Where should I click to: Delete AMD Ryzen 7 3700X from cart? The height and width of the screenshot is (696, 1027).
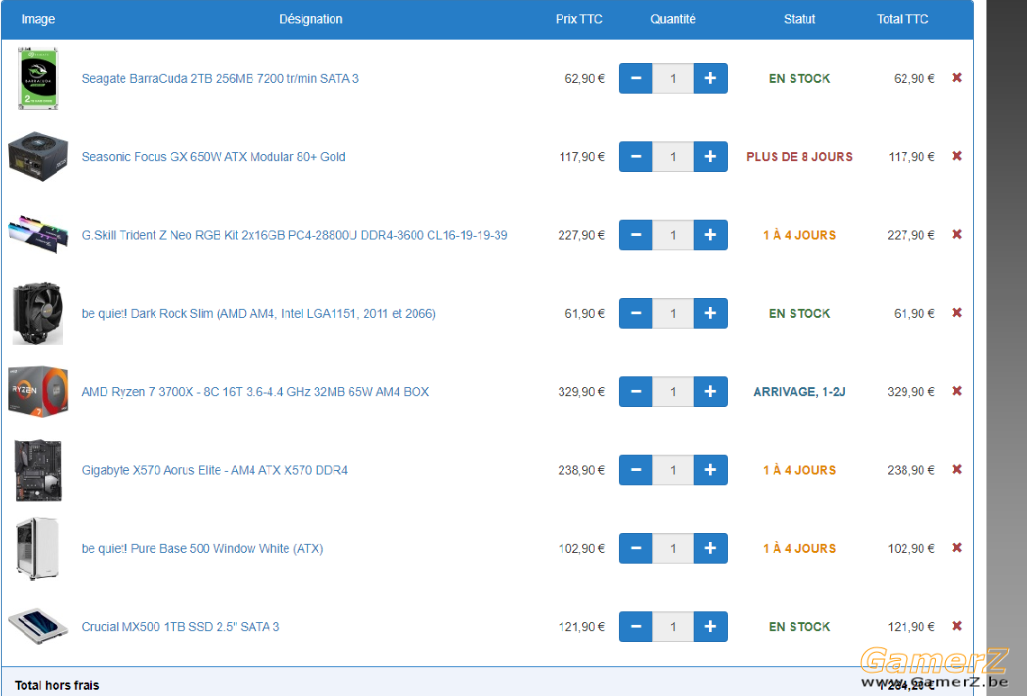[957, 391]
